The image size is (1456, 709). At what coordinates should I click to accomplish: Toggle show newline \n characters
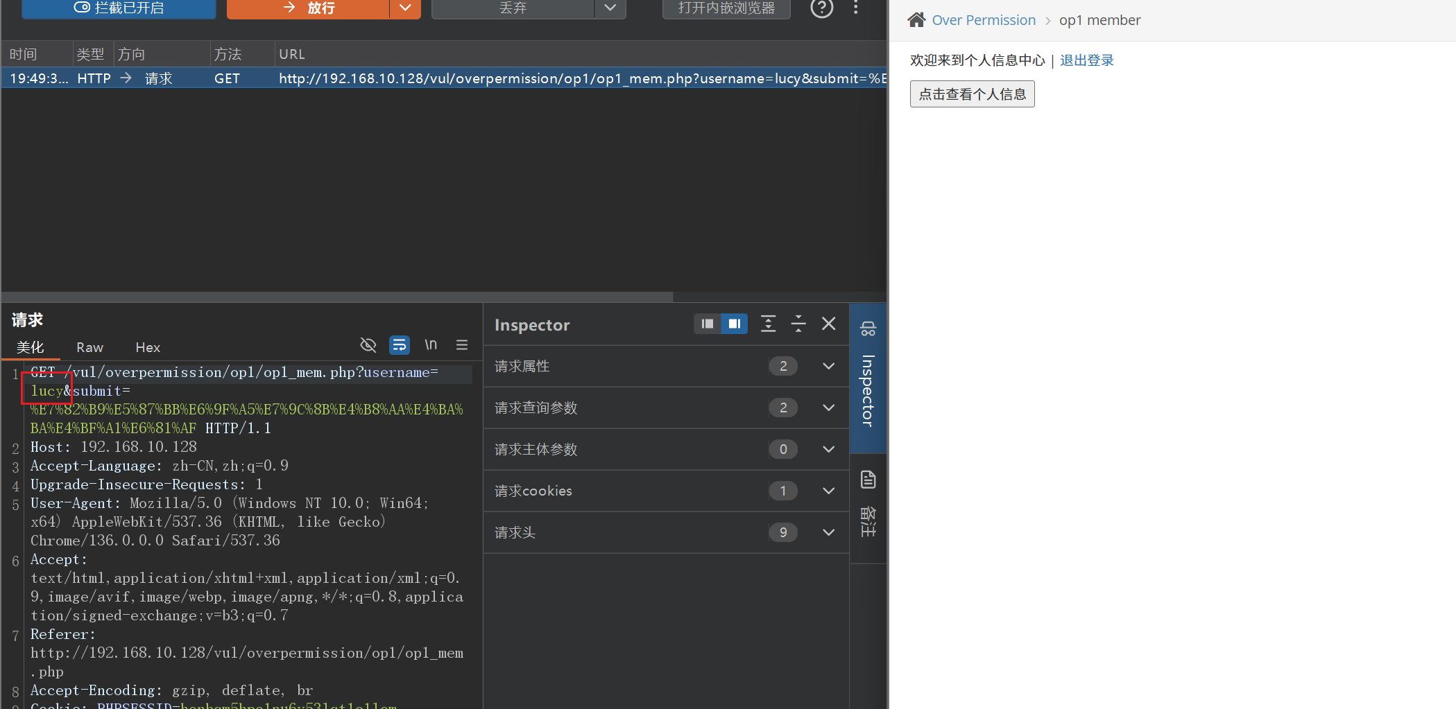click(x=431, y=345)
